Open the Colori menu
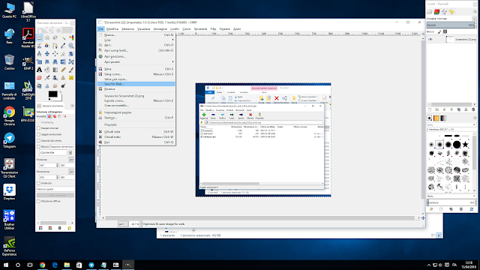This screenshot has width=480, height=270. click(x=186, y=28)
